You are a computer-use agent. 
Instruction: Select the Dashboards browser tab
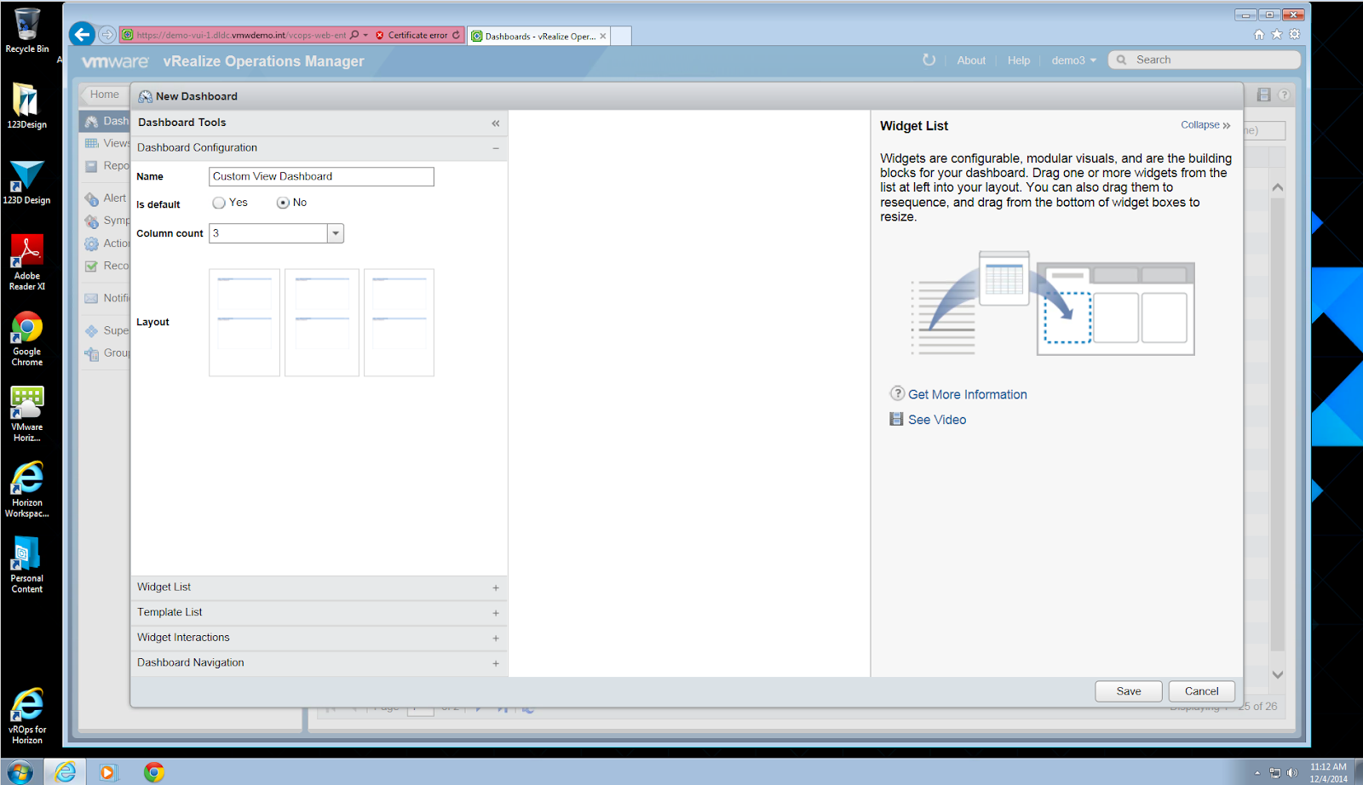pyautogui.click(x=539, y=36)
